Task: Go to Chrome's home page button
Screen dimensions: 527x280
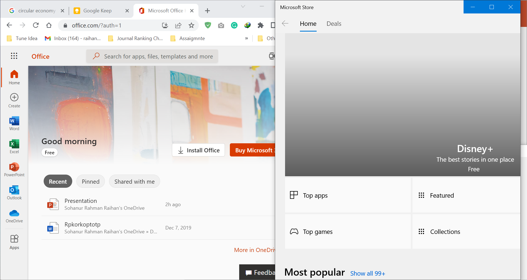Action: (49, 25)
